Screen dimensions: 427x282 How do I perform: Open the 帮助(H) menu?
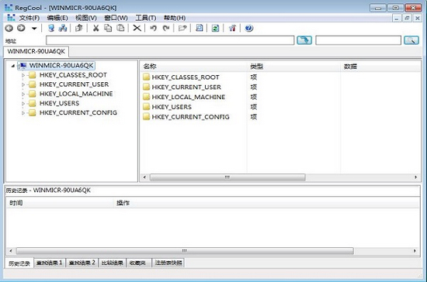(x=175, y=18)
